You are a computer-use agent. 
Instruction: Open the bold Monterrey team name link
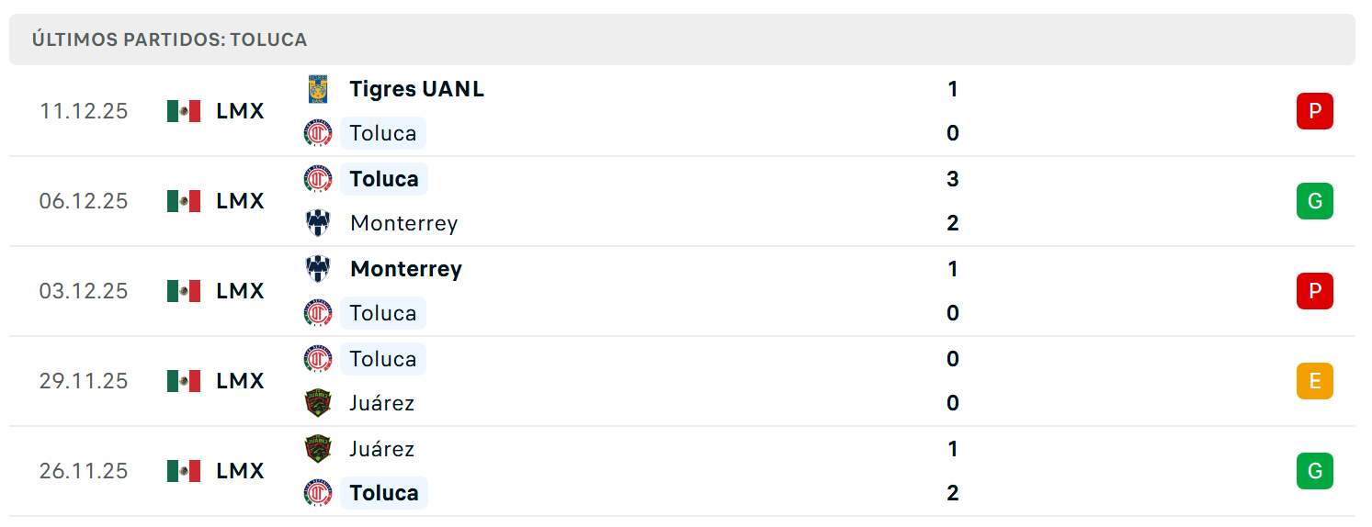(405, 269)
